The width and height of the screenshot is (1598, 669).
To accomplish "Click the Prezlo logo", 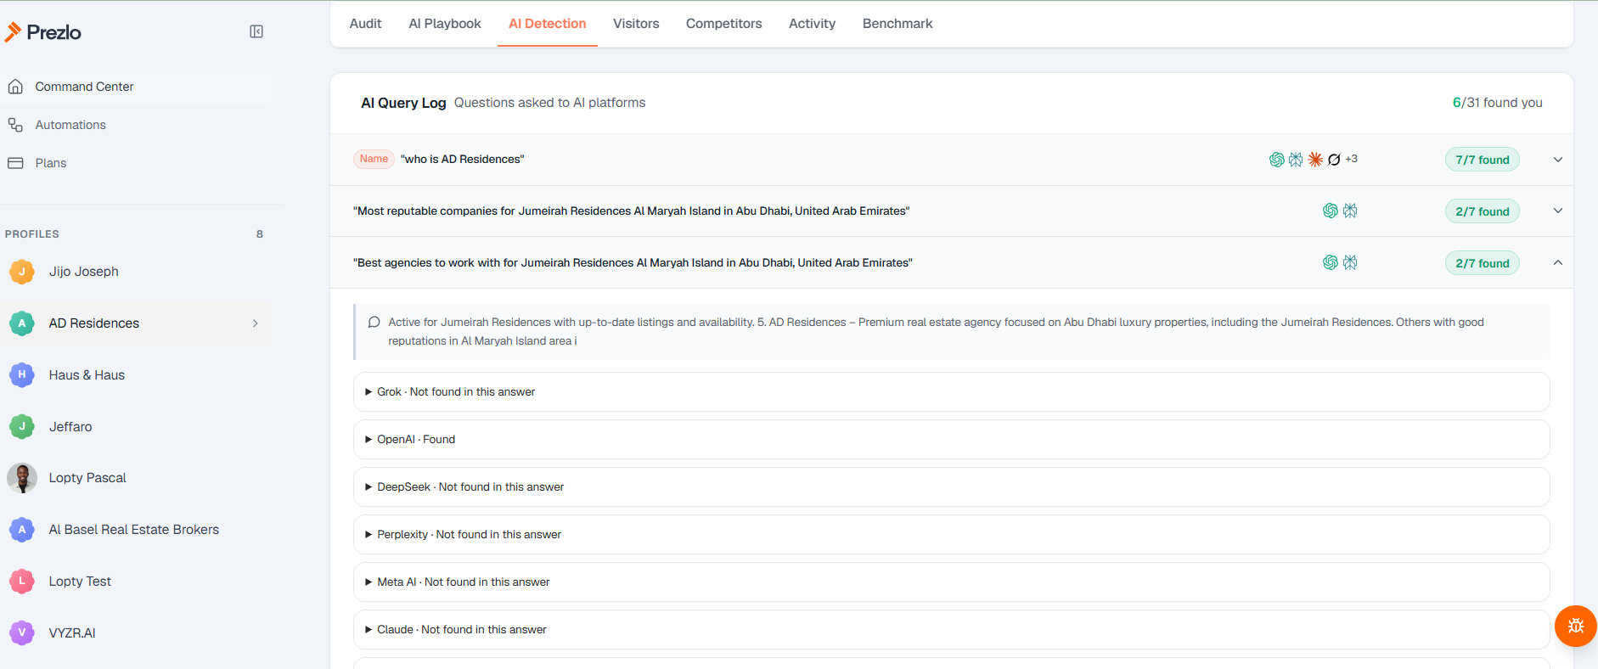I will (43, 32).
